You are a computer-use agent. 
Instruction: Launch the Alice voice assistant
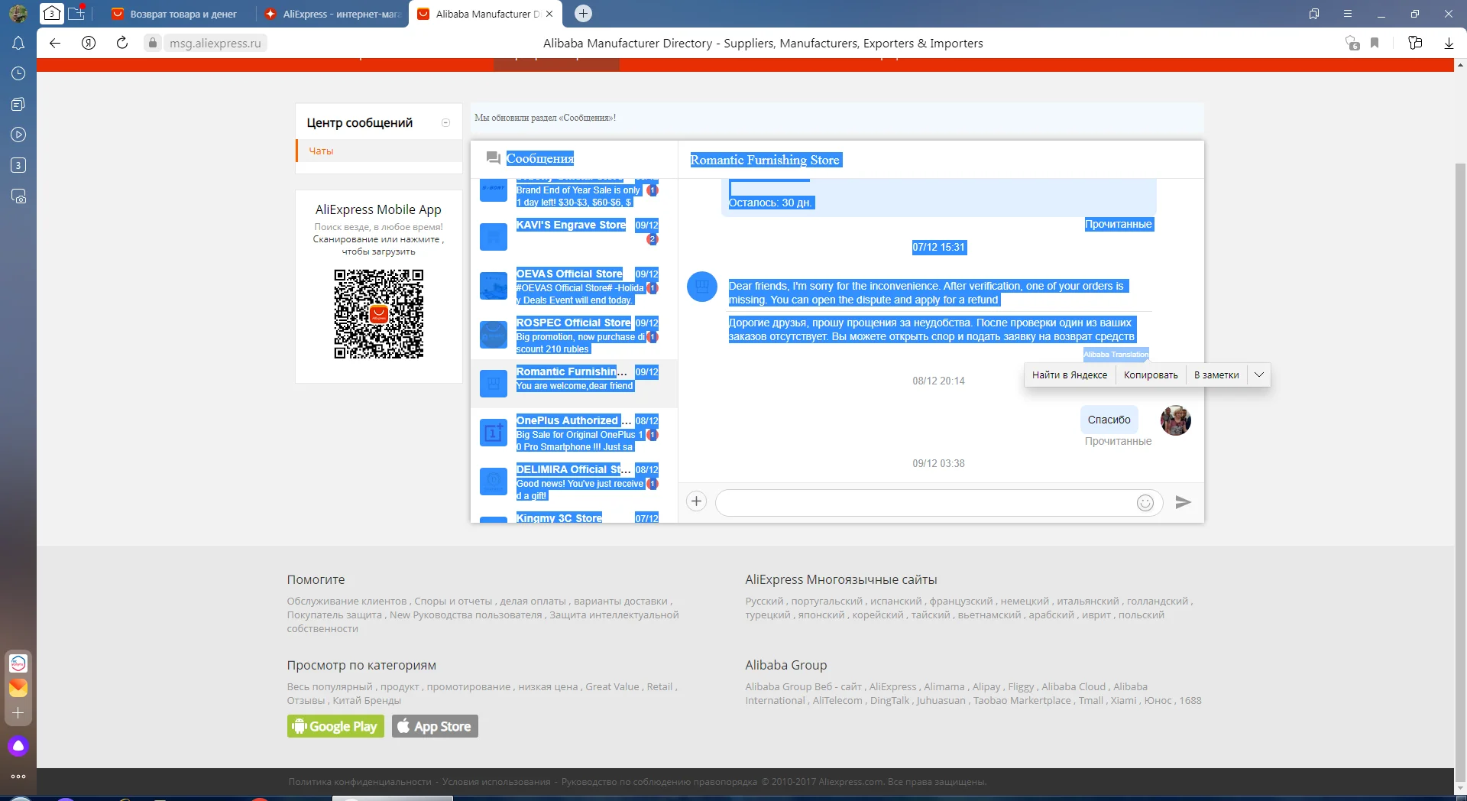tap(18, 746)
